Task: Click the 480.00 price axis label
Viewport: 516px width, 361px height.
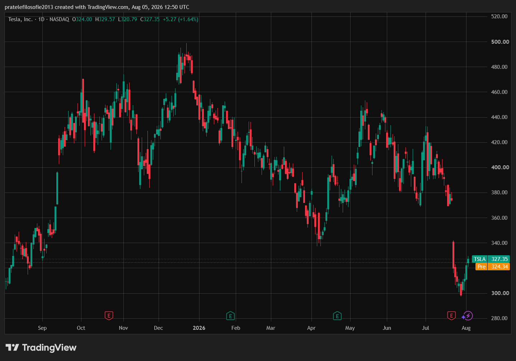Action: 499,67
